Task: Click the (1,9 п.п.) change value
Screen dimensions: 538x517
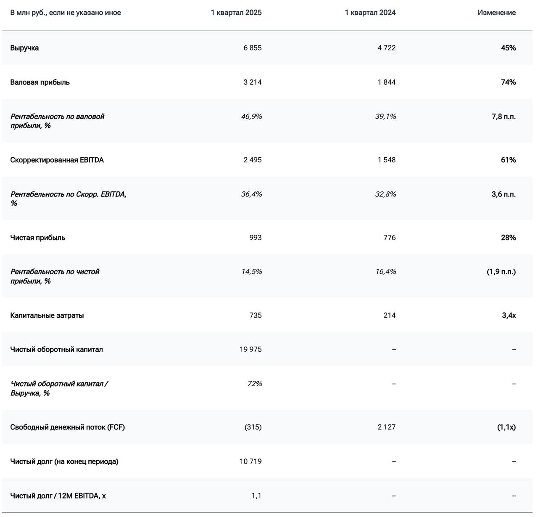Action: click(501, 272)
